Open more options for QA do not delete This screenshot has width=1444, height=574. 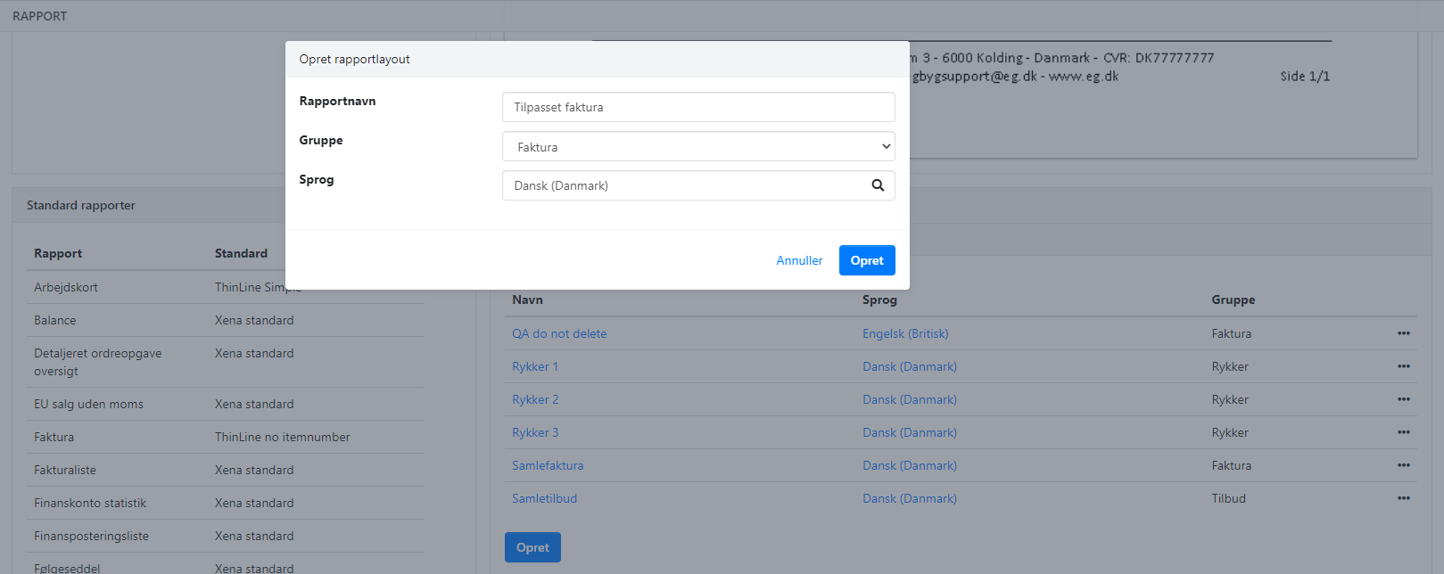(1403, 333)
